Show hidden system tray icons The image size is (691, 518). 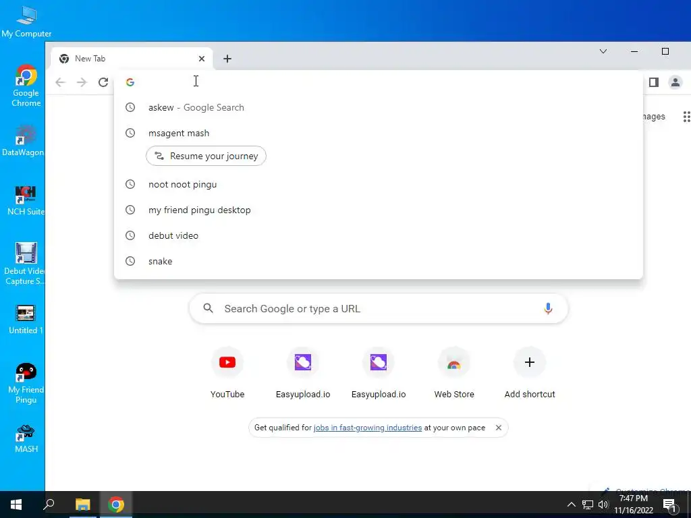click(x=571, y=505)
